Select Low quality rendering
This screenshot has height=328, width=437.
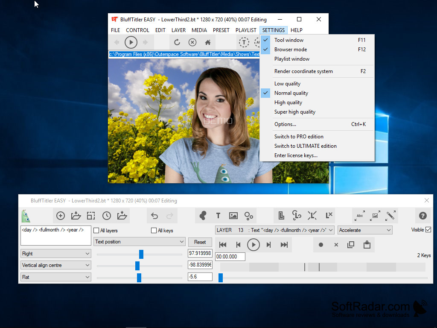tap(317, 84)
